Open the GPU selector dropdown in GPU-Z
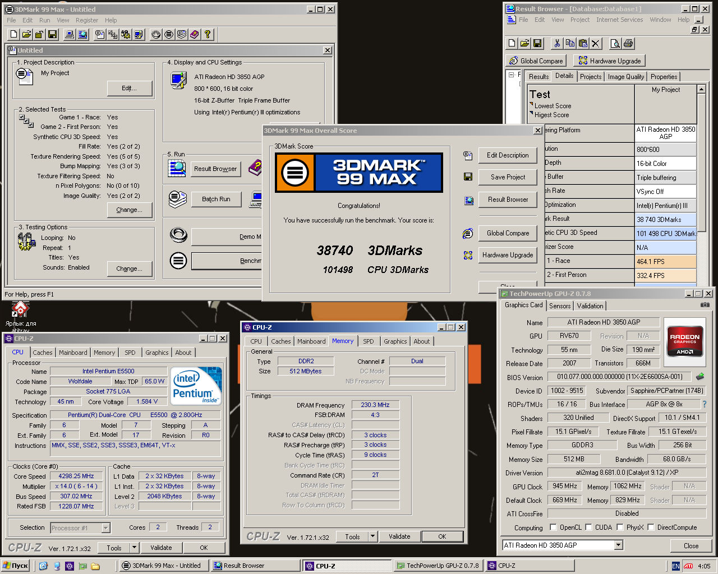 618,545
